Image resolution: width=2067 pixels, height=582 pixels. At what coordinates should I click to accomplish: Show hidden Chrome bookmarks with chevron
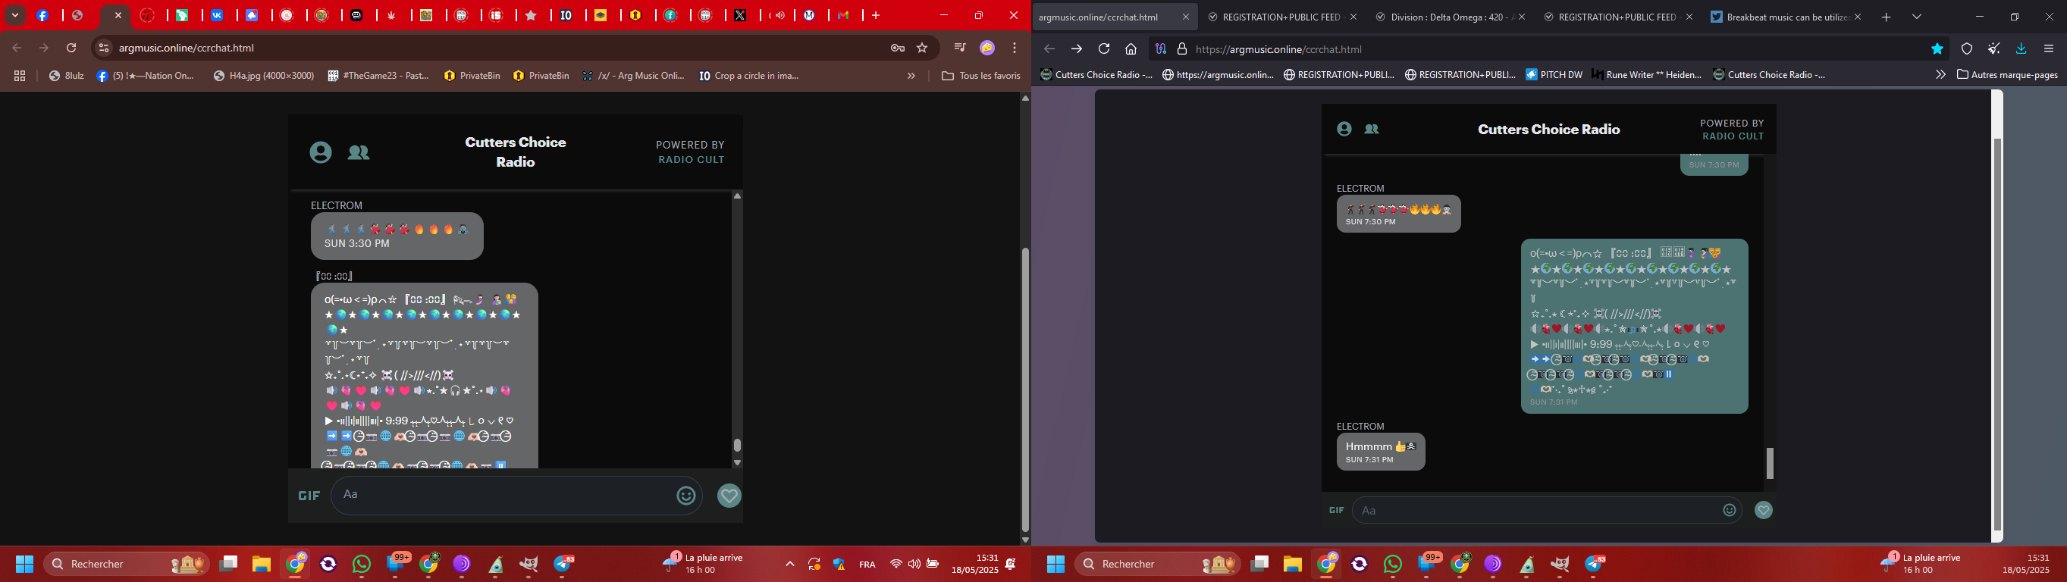click(911, 76)
